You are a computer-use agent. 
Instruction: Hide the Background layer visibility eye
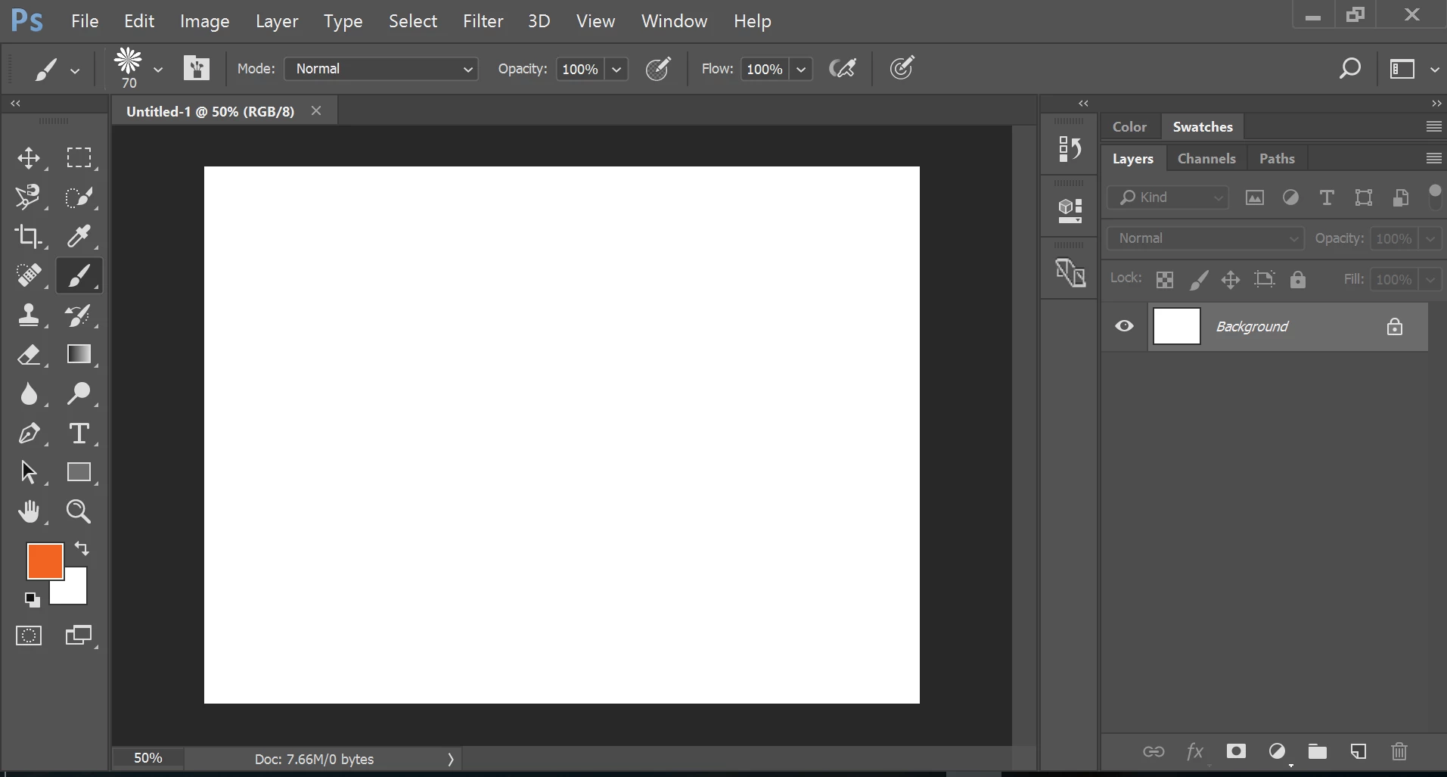(x=1125, y=326)
